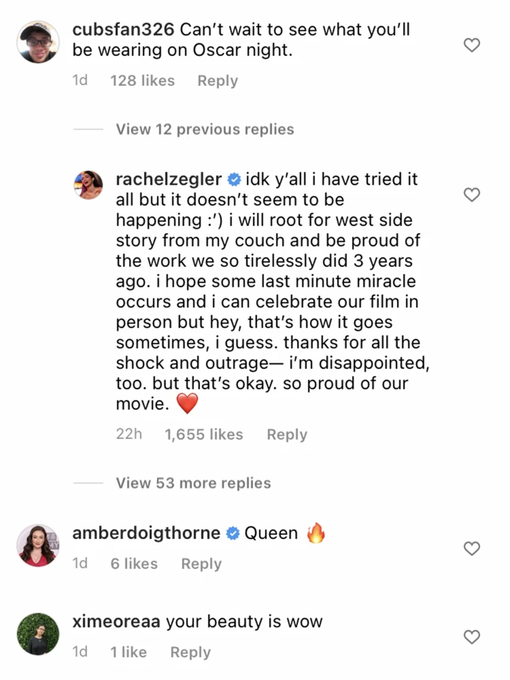Click the verified badge next to amberdoigthorne

point(232,533)
